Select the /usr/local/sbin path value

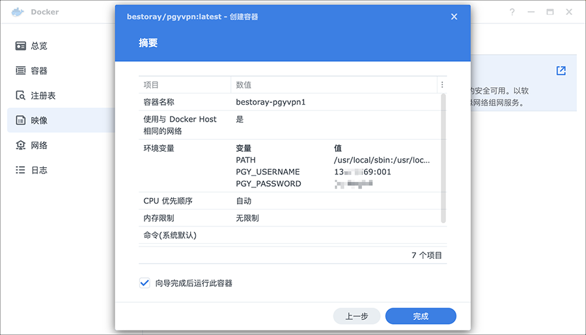click(x=382, y=160)
